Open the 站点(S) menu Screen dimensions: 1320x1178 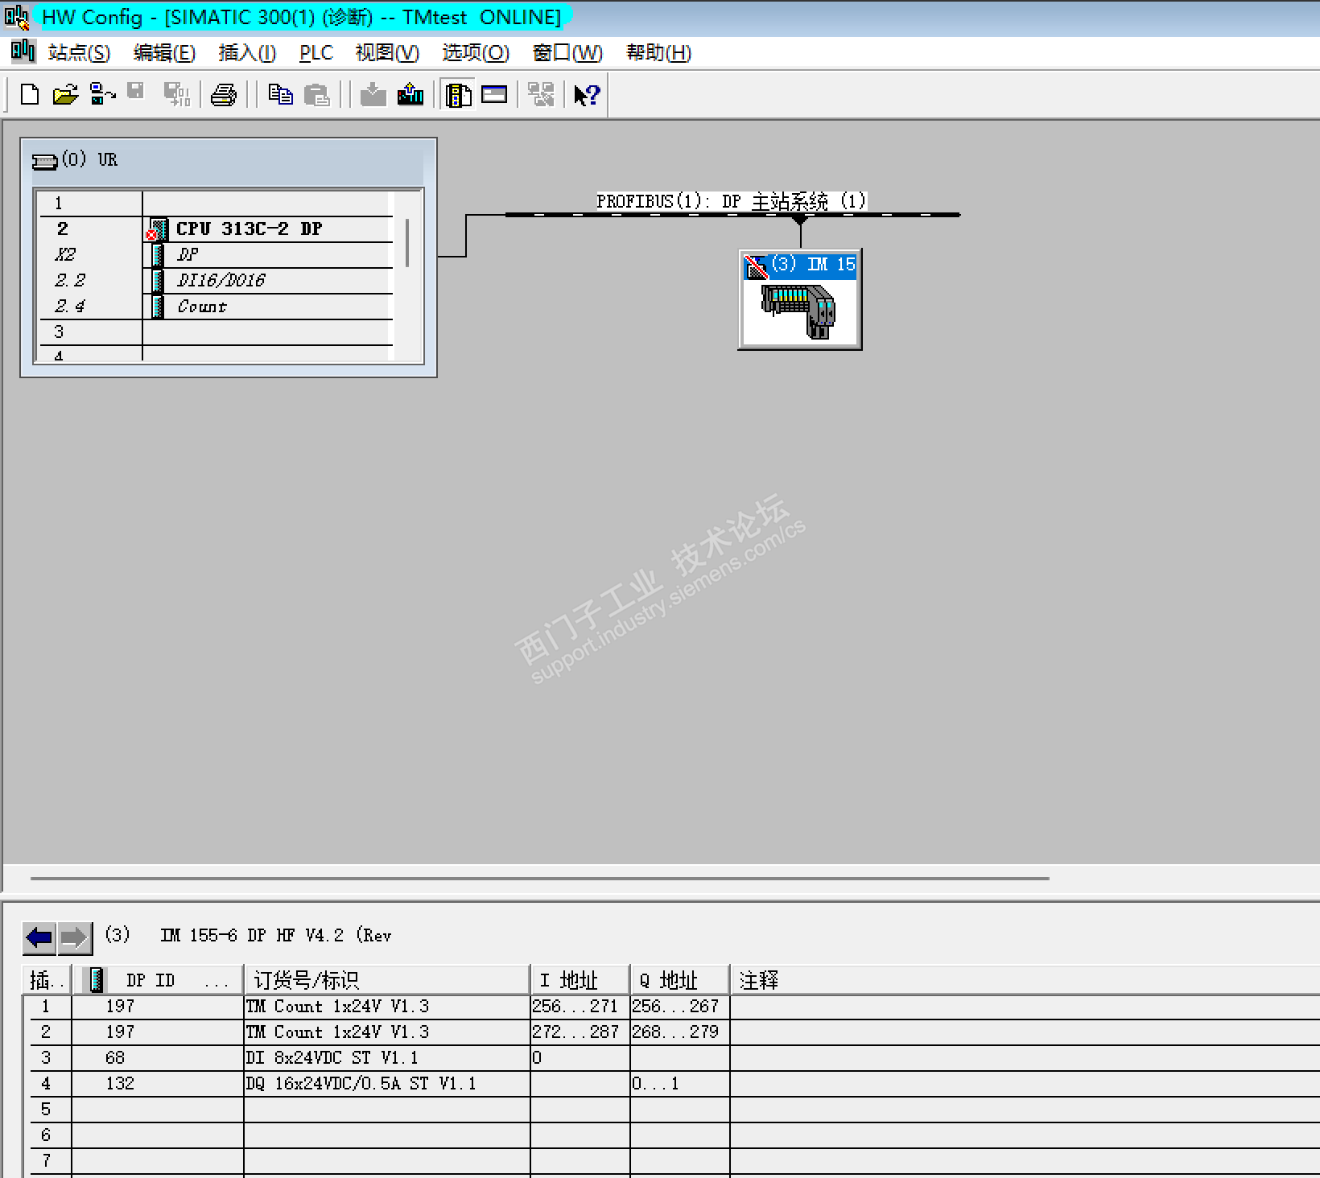click(x=79, y=52)
